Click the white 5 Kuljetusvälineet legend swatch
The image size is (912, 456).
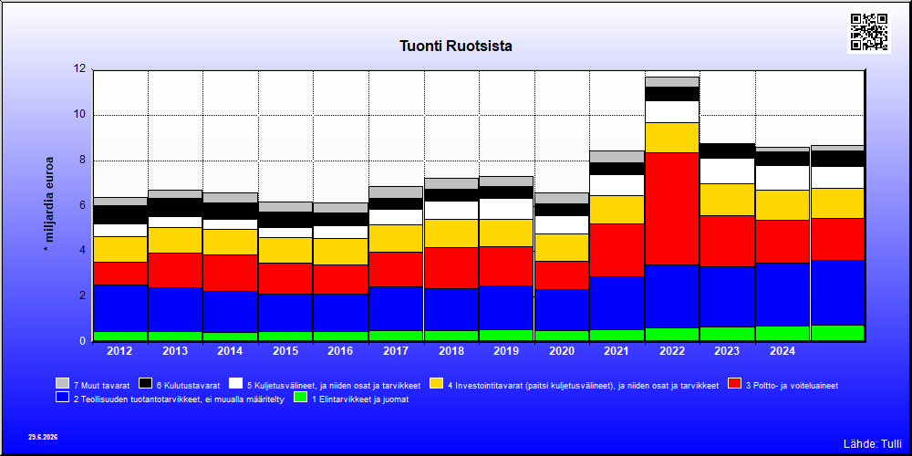coord(235,383)
